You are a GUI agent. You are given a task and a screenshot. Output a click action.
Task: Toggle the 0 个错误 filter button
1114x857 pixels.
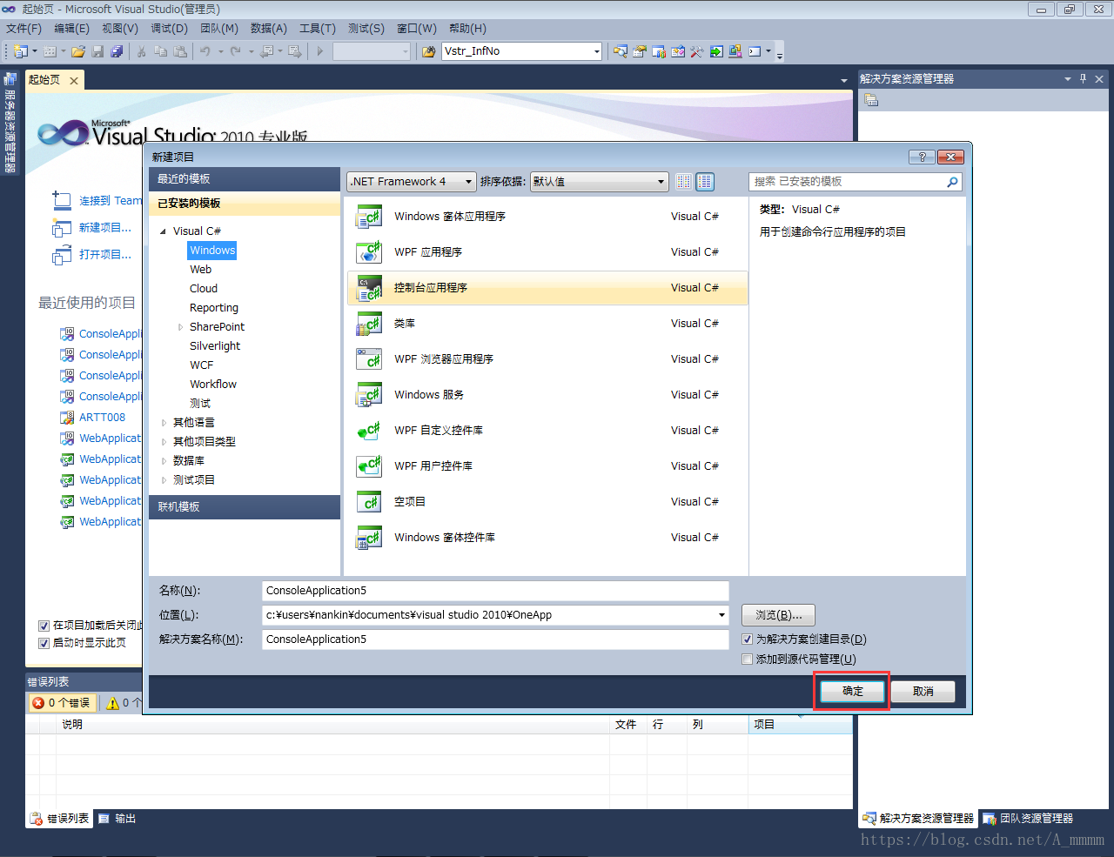pos(62,703)
